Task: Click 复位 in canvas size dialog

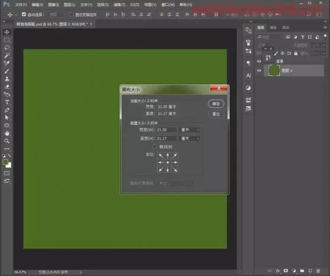Action: coord(216,114)
